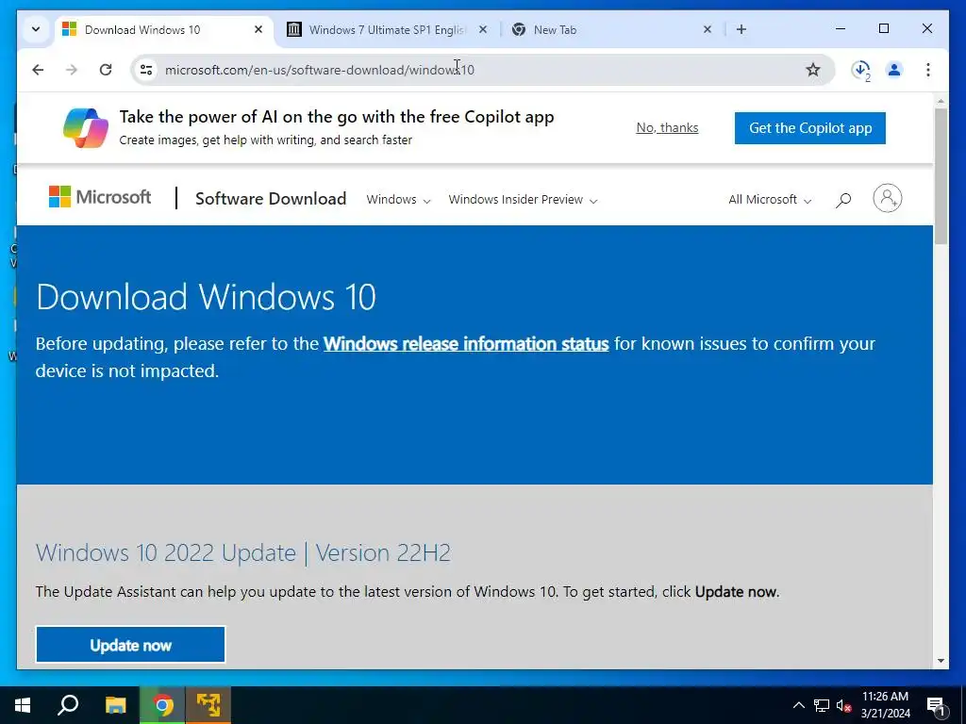
Task: Click Windows 10 2022 Update Version 22H2 heading
Action: (243, 552)
